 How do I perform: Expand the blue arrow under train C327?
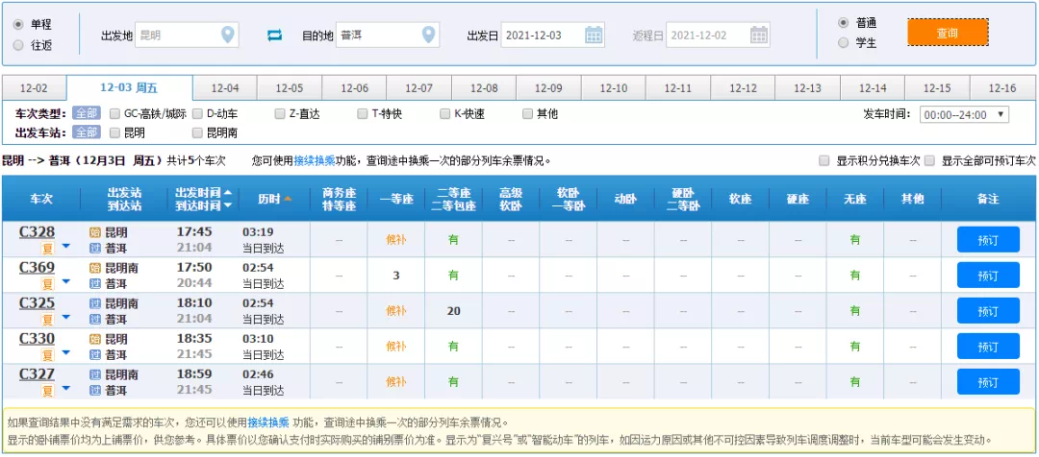66,389
